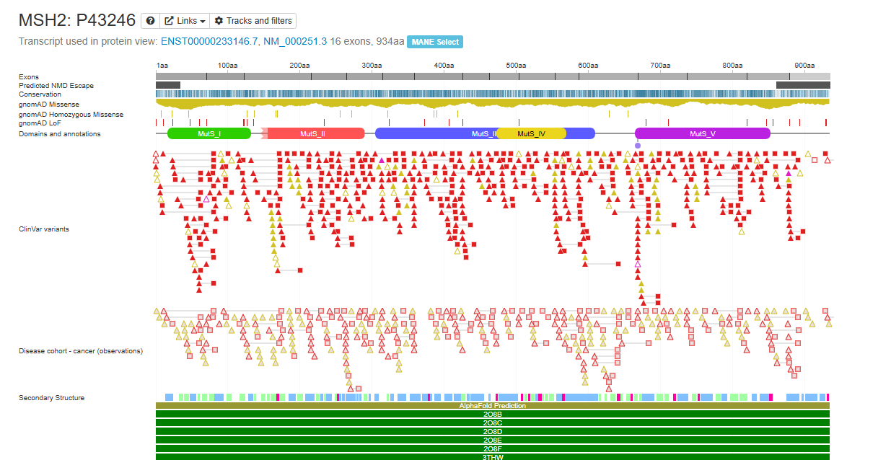Viewport: 891px width, 460px height.
Task: Select the yellow MutS_IV domain
Action: (x=531, y=133)
